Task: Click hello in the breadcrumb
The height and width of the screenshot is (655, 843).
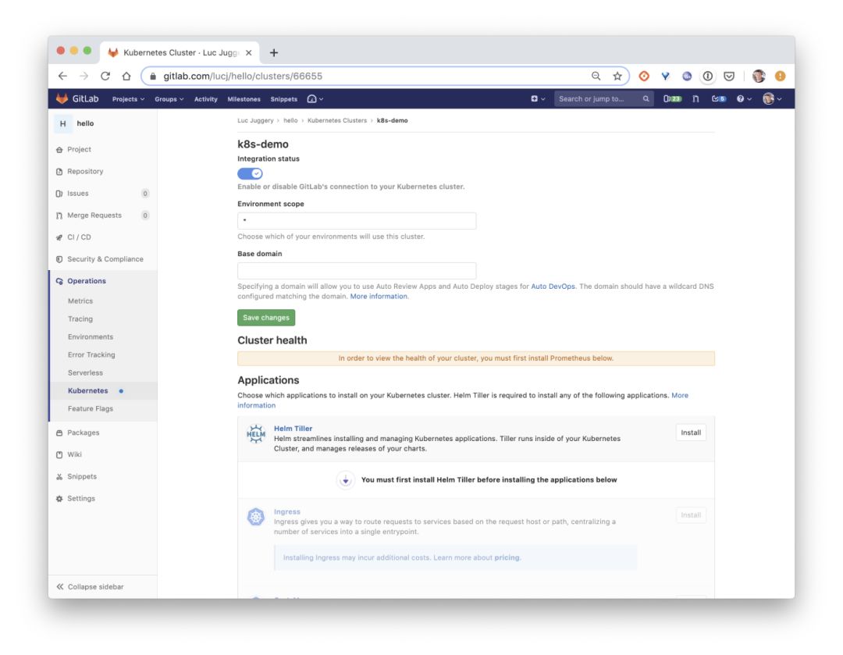Action: click(x=290, y=120)
